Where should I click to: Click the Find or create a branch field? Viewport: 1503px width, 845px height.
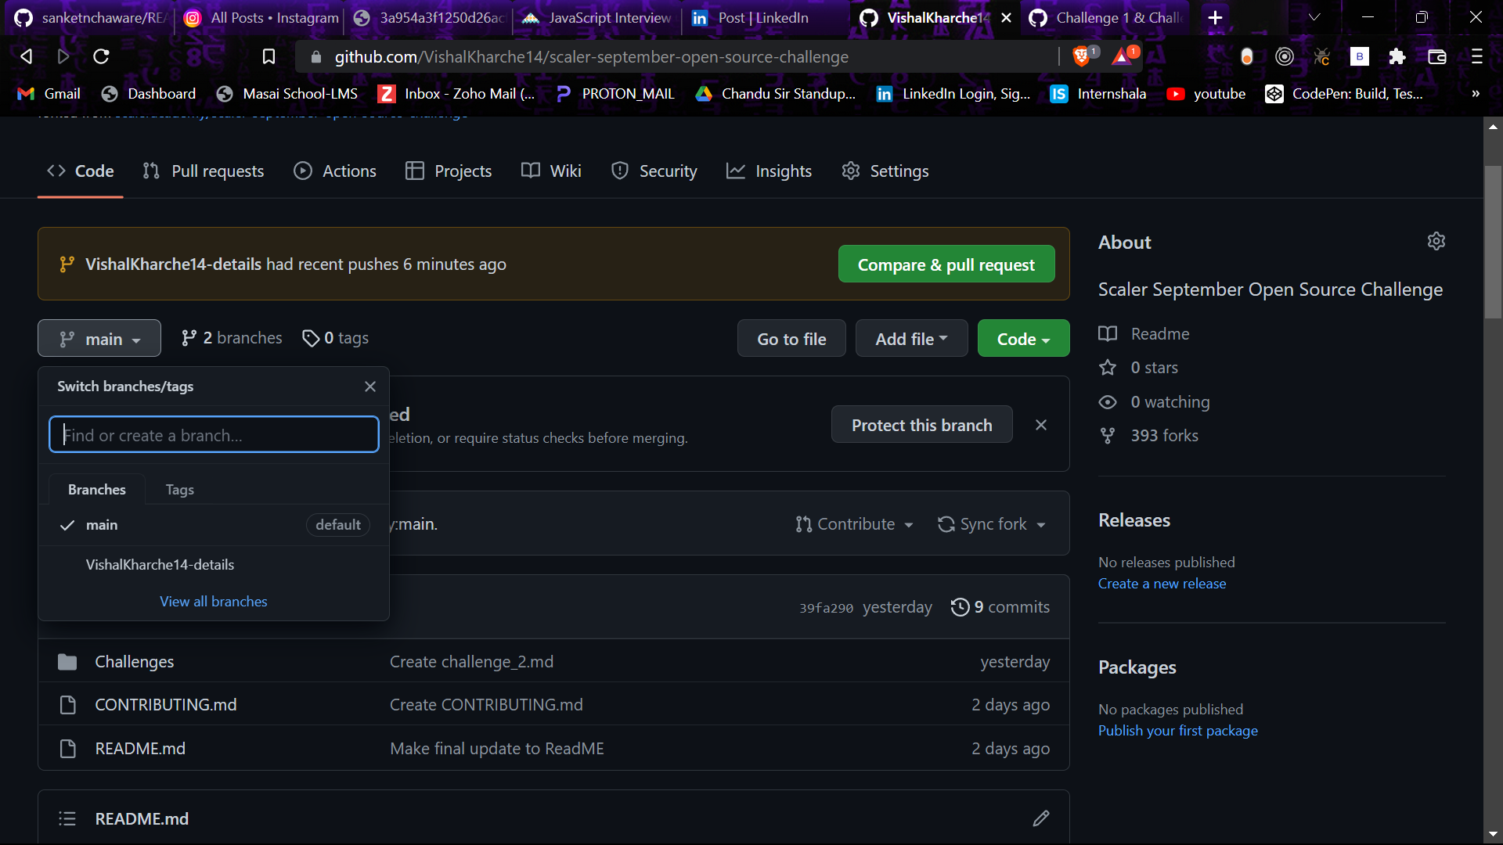pyautogui.click(x=213, y=434)
